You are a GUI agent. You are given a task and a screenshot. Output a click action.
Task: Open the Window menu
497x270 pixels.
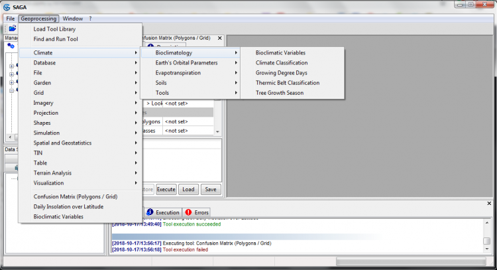pyautogui.click(x=73, y=19)
